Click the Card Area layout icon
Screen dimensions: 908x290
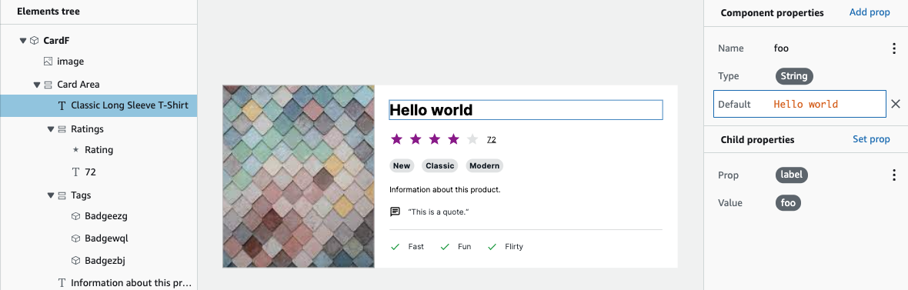pos(48,85)
